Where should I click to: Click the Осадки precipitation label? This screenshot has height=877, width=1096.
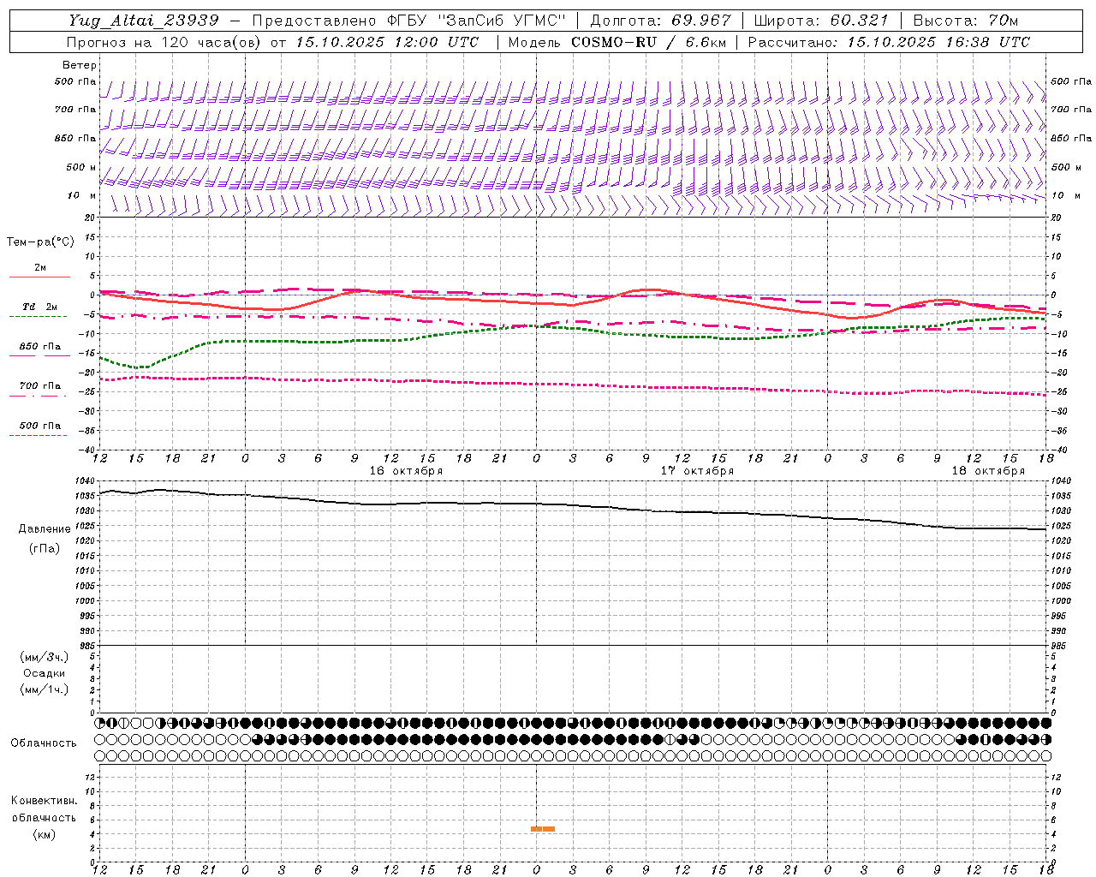coord(45,673)
